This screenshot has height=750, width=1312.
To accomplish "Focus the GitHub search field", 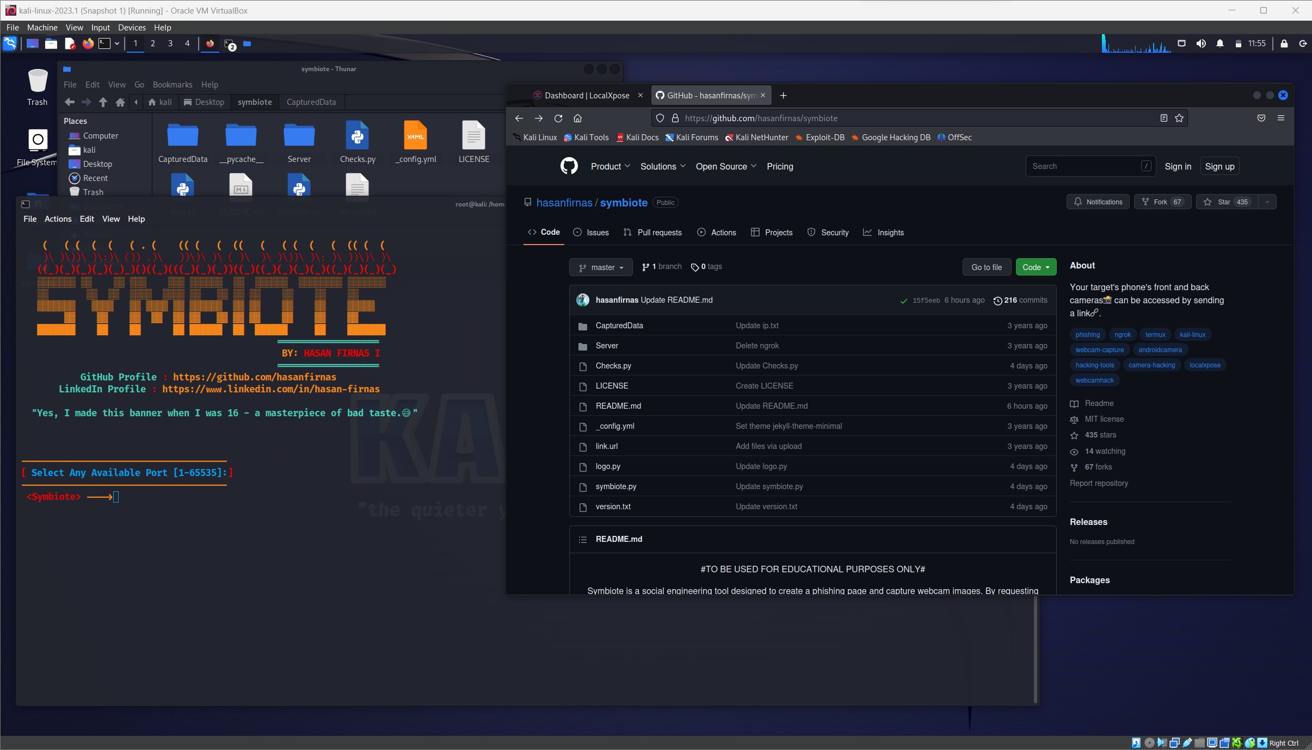I will [1084, 166].
